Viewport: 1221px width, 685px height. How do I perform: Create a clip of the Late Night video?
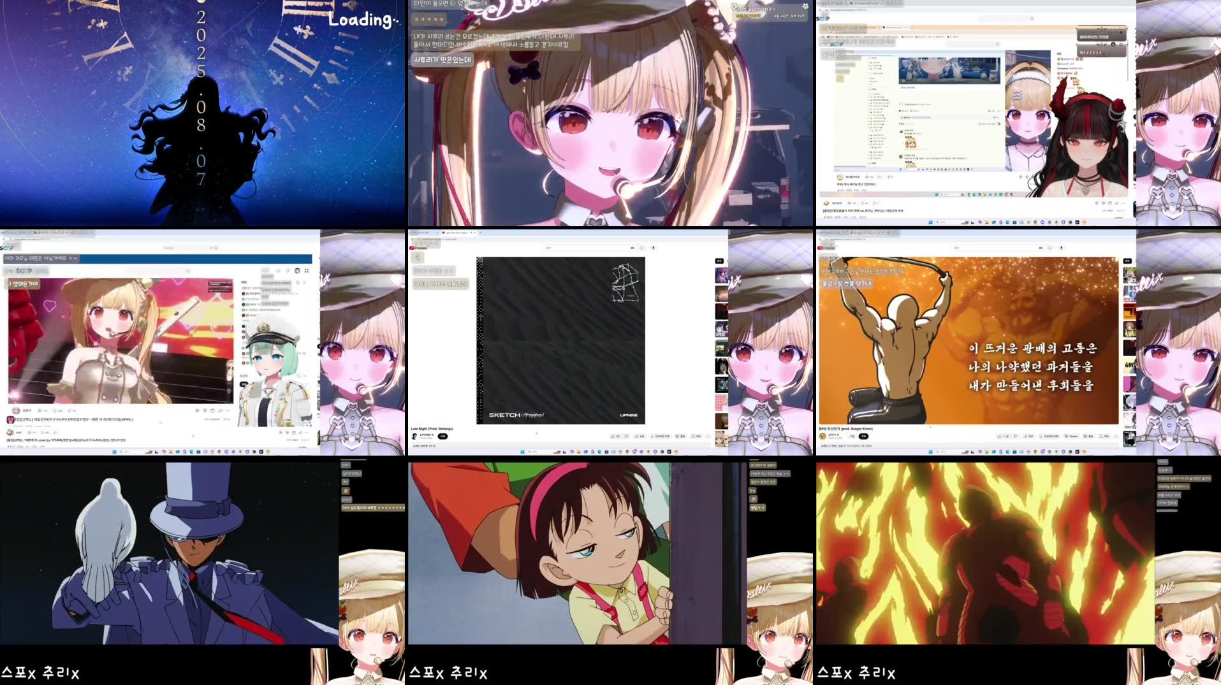[680, 436]
